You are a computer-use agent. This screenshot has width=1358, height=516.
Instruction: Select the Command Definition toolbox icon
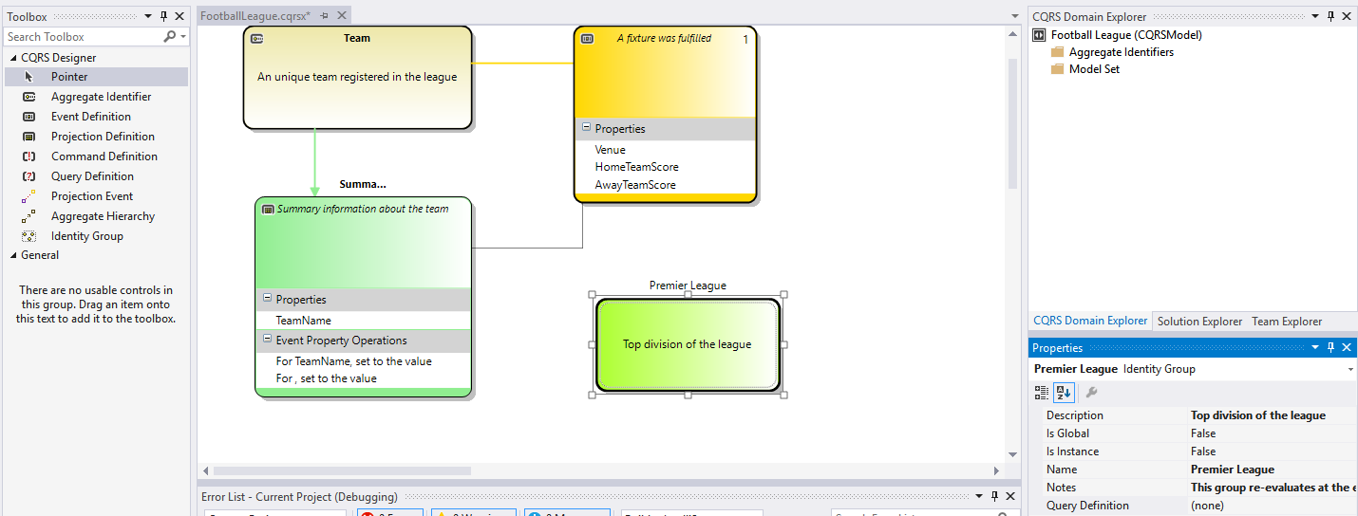click(29, 157)
